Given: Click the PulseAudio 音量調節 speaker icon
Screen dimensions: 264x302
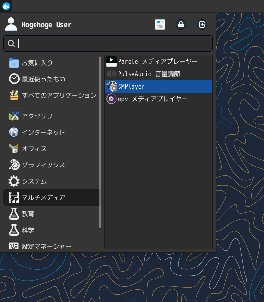Looking at the screenshot, I should [111, 74].
